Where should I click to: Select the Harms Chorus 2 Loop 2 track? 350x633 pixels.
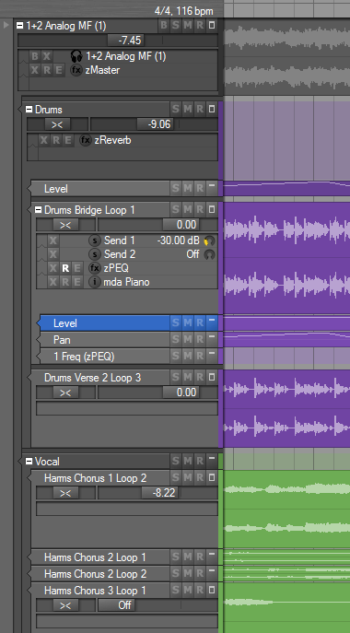(x=95, y=574)
